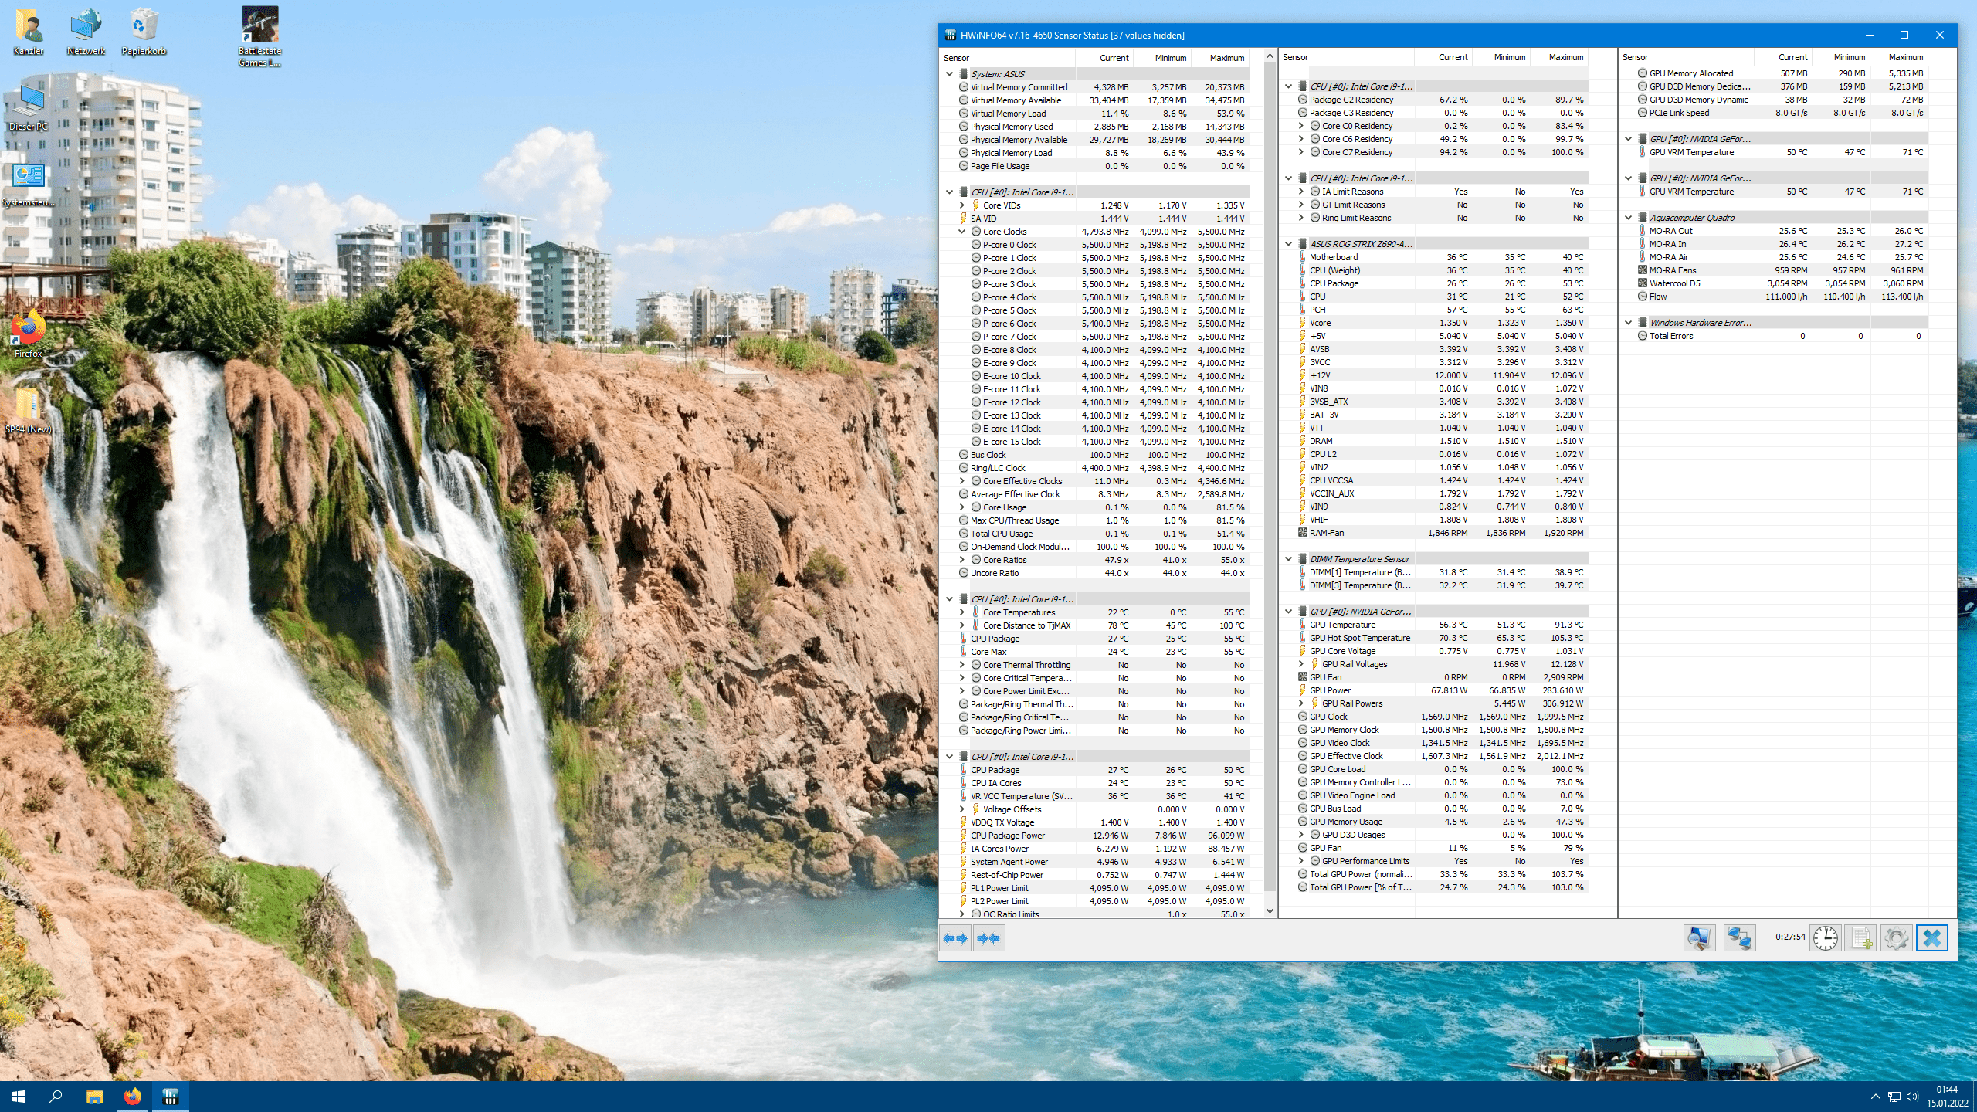Open File Explorer from taskbar
Image resolution: width=1977 pixels, height=1112 pixels.
click(x=94, y=1097)
